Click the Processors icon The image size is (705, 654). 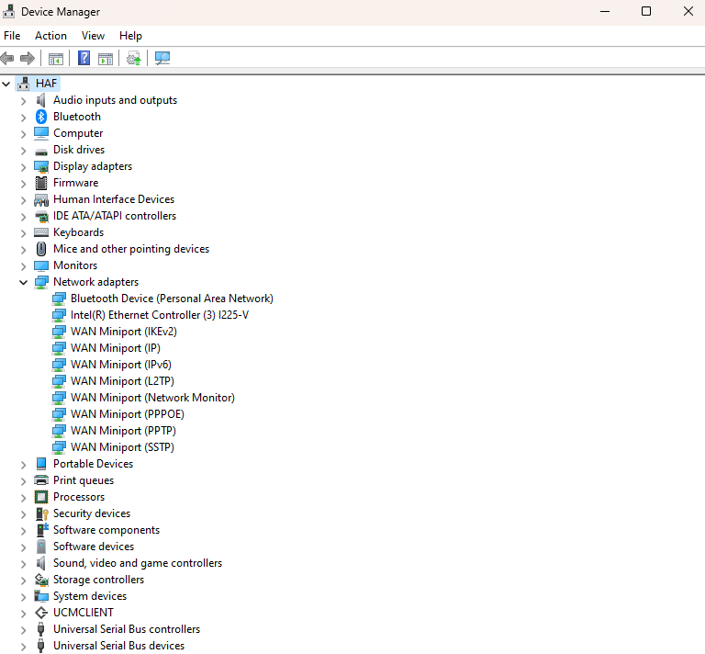click(41, 497)
